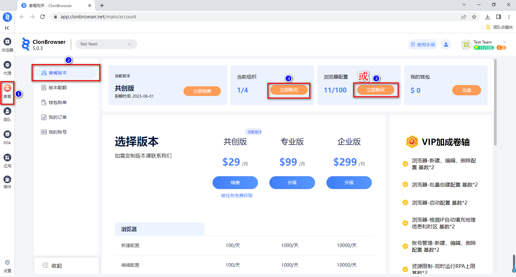This screenshot has width=516, height=277.
Task: Open the 做任务免费获取 link
Action: [237, 196]
